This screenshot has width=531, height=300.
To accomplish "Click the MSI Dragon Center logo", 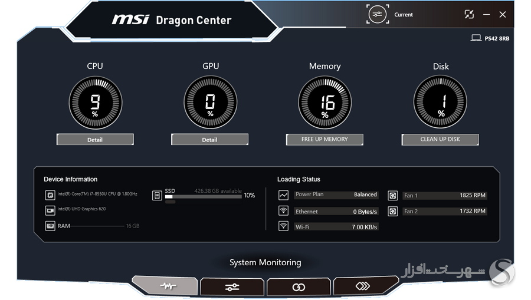I will [171, 19].
